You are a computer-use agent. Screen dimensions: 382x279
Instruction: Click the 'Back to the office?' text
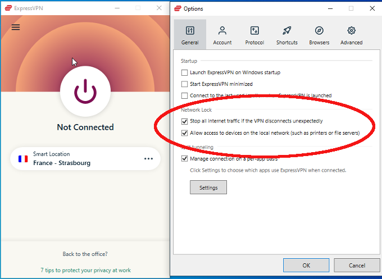click(x=85, y=254)
